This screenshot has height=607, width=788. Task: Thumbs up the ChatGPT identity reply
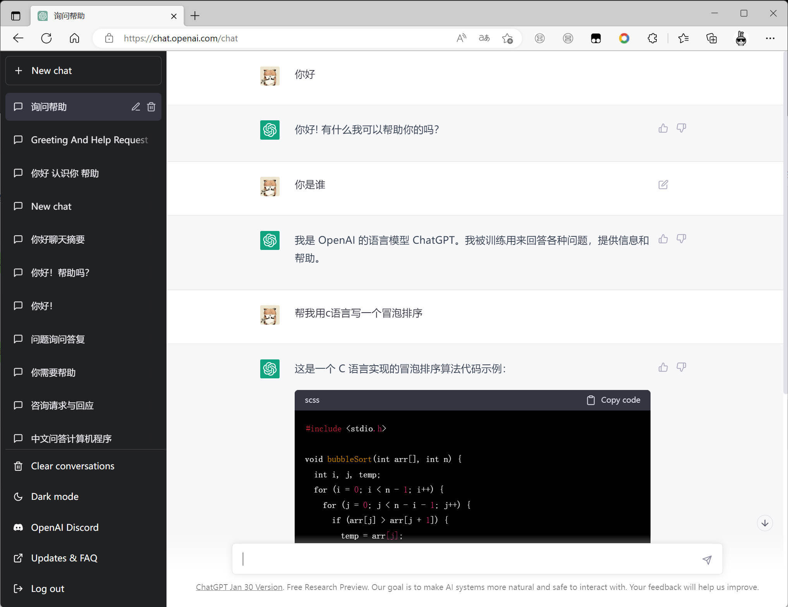(663, 239)
